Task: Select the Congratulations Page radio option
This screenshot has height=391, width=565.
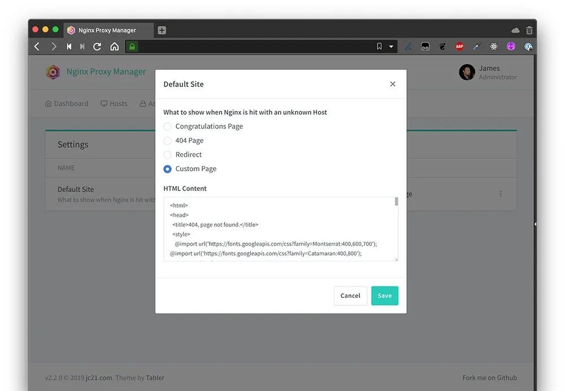Action: 167,127
